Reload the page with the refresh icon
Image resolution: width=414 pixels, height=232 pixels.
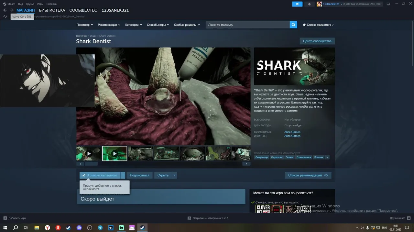point(5,16)
